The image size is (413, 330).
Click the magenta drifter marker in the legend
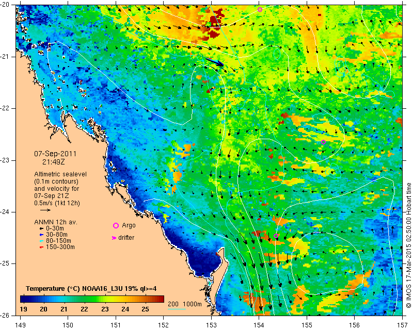point(114,238)
